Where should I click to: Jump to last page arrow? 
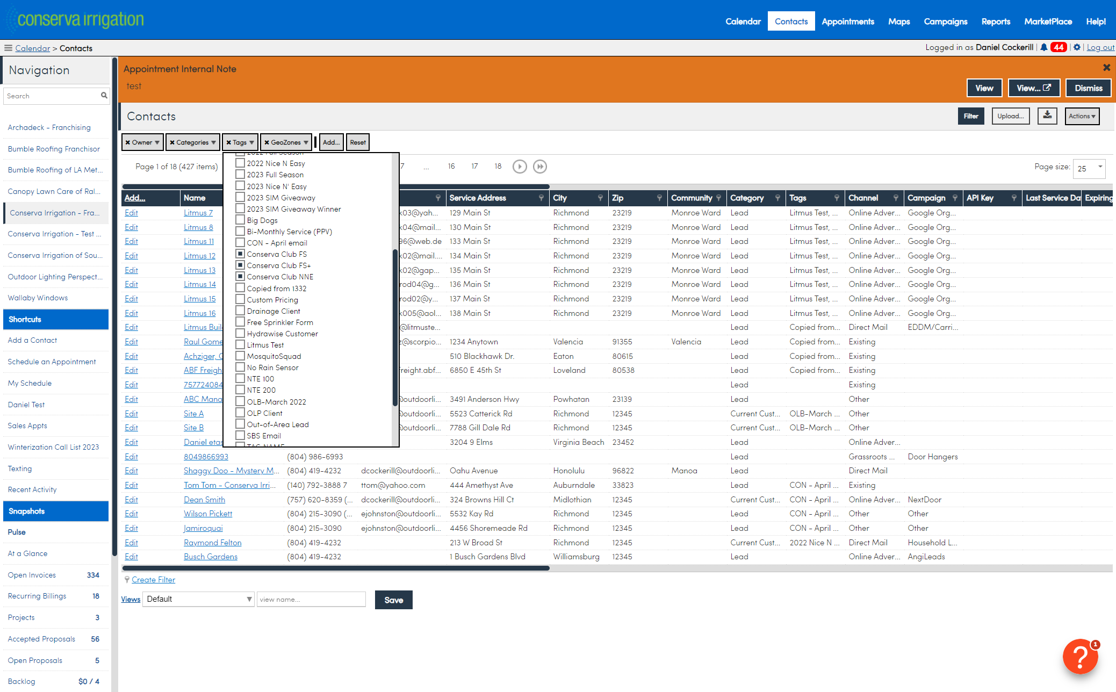click(539, 167)
